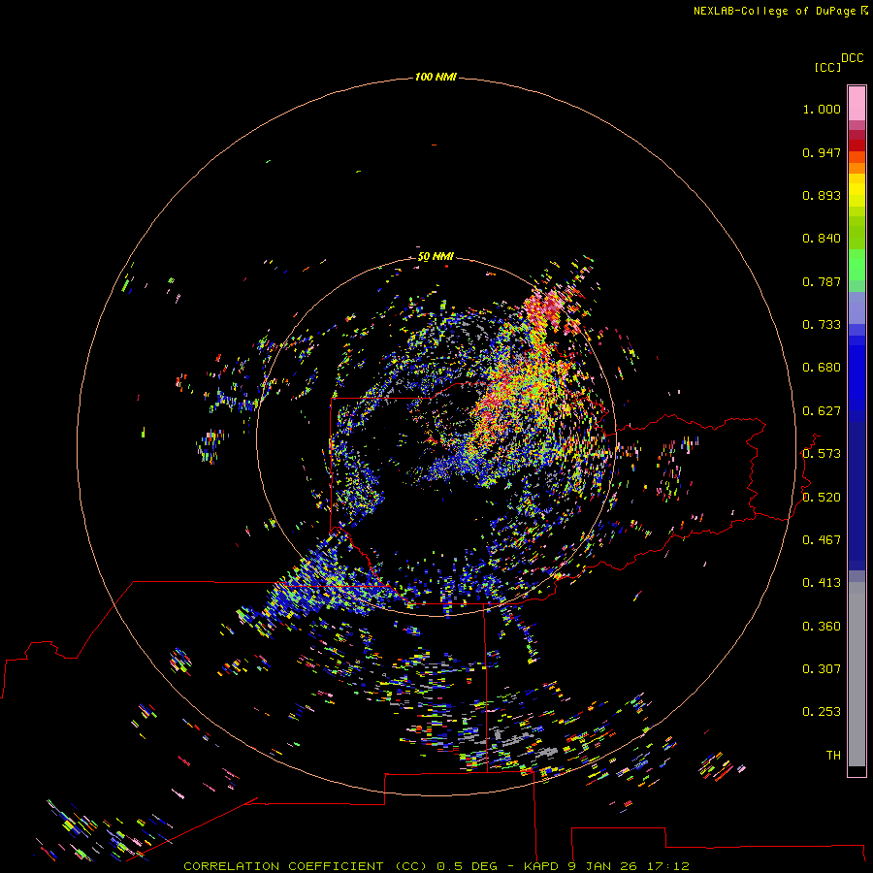The image size is (873, 873).
Task: Click the [CC] unit label above the legend
Action: pyautogui.click(x=827, y=67)
